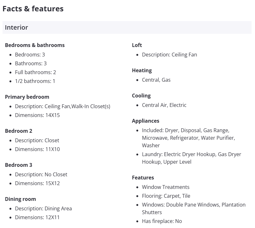Screen dimensions: 255x228
Task: Click the Features subheading
Action: (x=143, y=178)
